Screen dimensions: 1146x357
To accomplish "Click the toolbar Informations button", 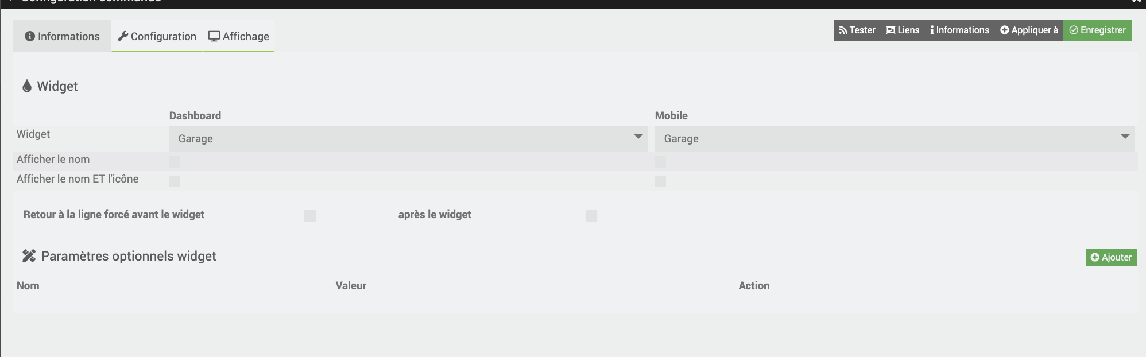I will click(959, 30).
